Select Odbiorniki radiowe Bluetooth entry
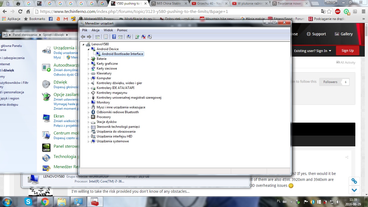The image size is (368, 207). (x=117, y=112)
